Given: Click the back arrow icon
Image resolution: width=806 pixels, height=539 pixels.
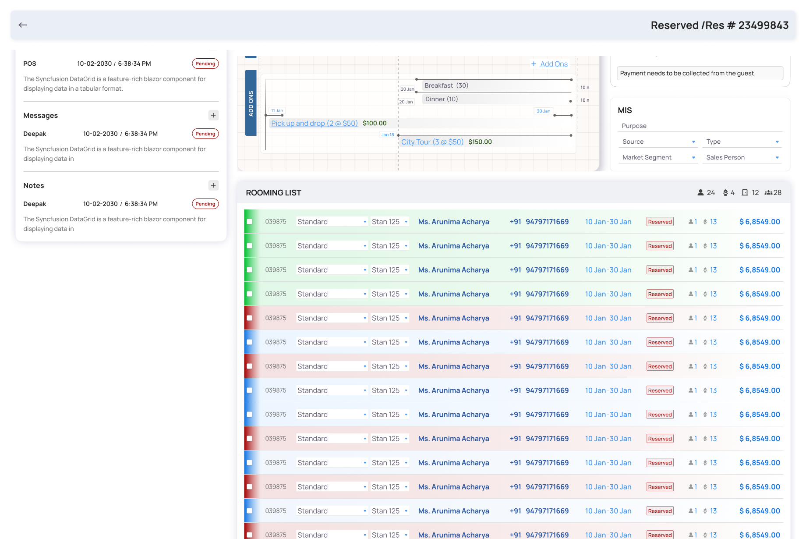Looking at the screenshot, I should tap(23, 25).
